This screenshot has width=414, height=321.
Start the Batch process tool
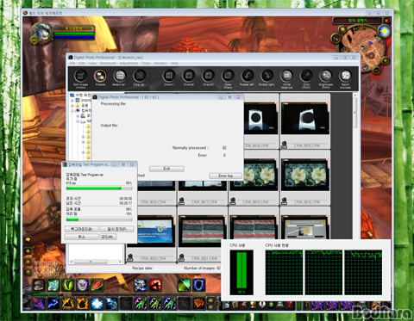point(345,76)
